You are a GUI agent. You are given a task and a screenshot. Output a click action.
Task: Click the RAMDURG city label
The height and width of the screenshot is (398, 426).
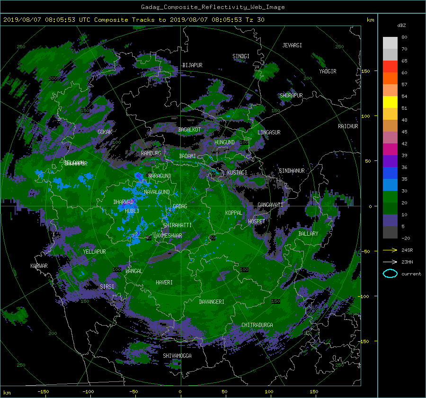point(151,153)
